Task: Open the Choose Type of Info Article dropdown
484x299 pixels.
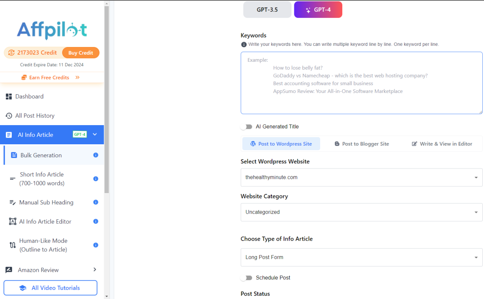Action: [x=362, y=257]
